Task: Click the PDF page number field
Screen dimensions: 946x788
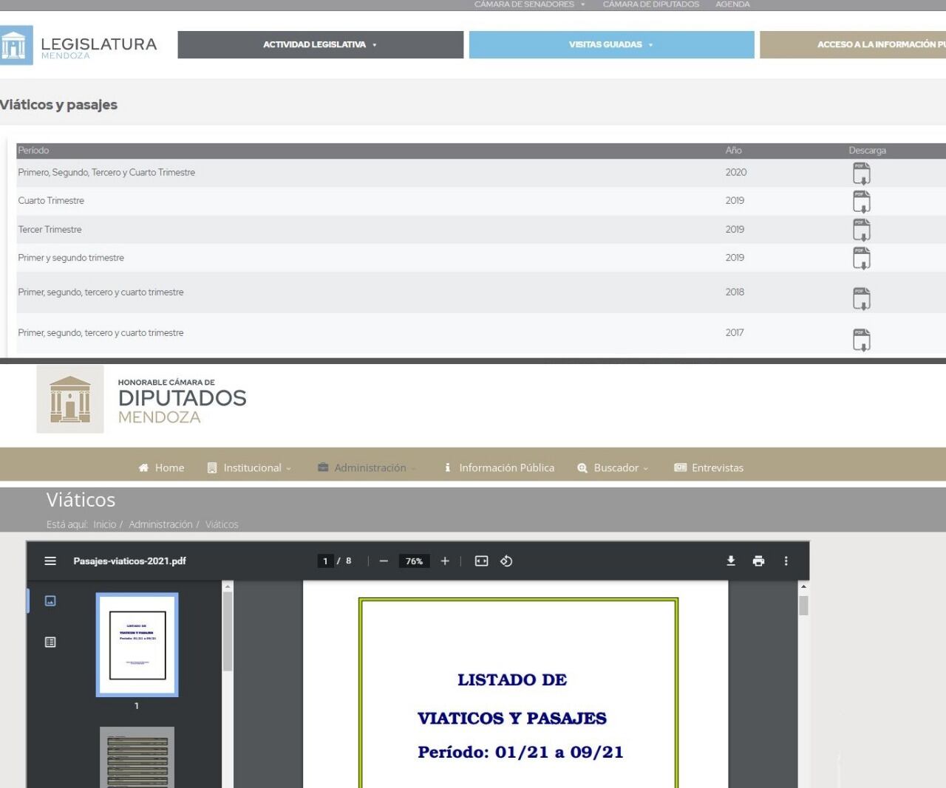Action: 325,561
